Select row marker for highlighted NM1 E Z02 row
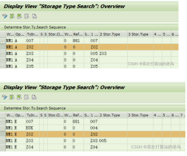Image resolution: width=187 pixels, height=156 pixels. tap(3, 134)
